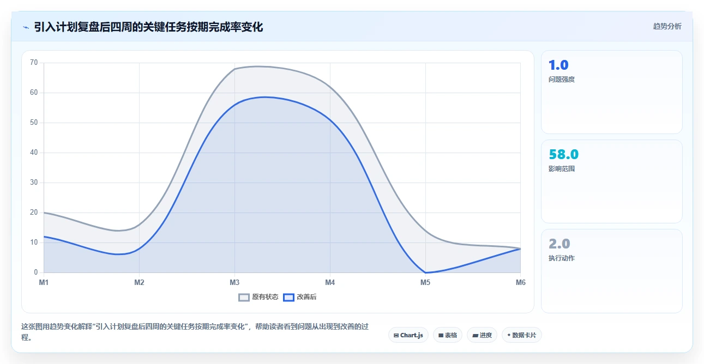Click the M5 axis label
704x364 pixels.
425,282
